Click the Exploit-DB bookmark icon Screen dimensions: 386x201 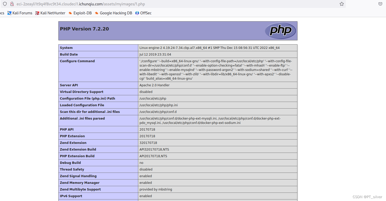70,13
